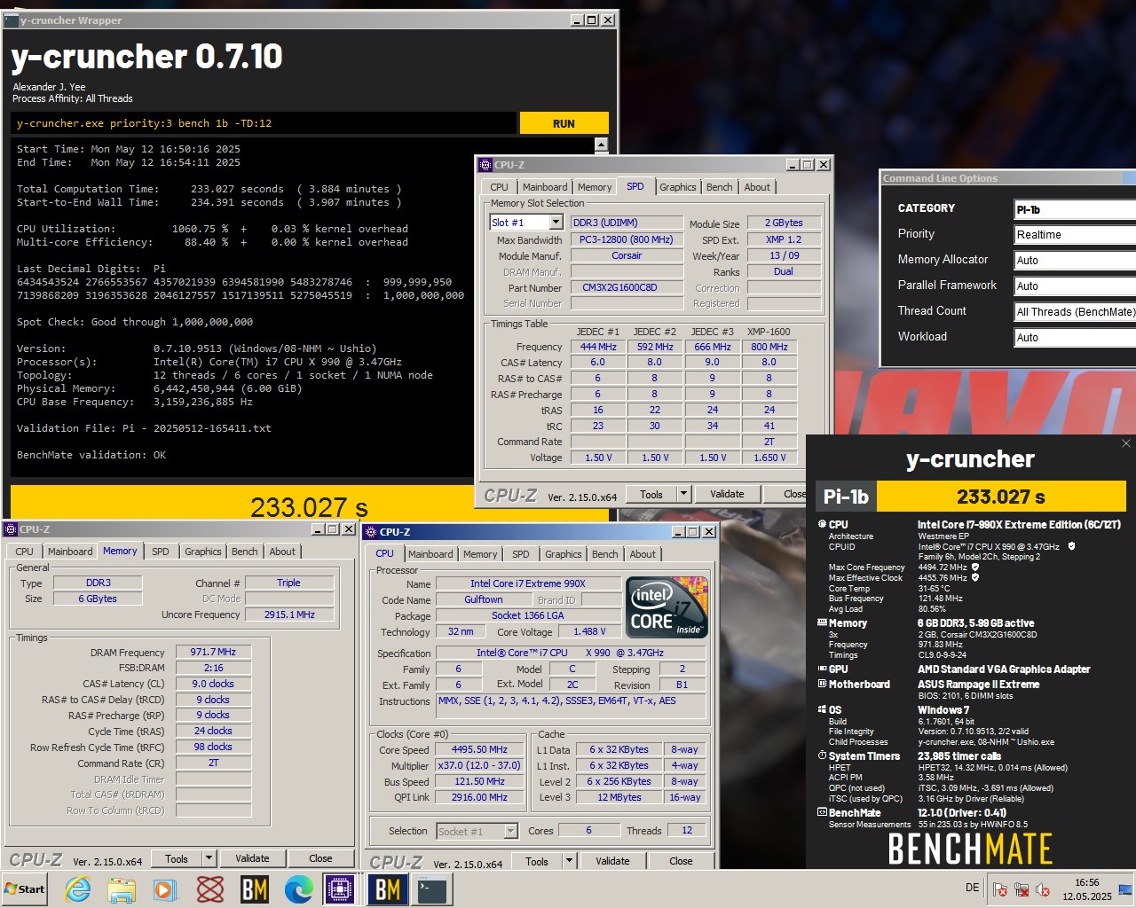Open Windows Explorer folder icon in taskbar

[x=122, y=889]
